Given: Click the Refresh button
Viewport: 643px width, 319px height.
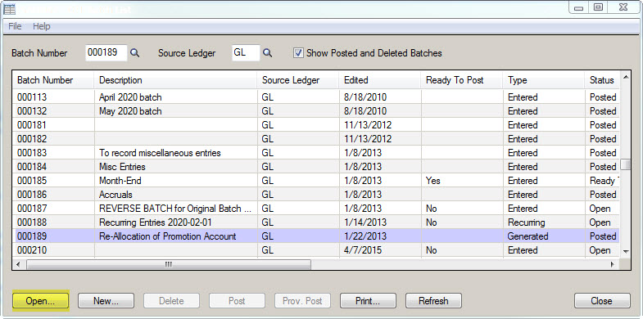Looking at the screenshot, I should [x=433, y=301].
